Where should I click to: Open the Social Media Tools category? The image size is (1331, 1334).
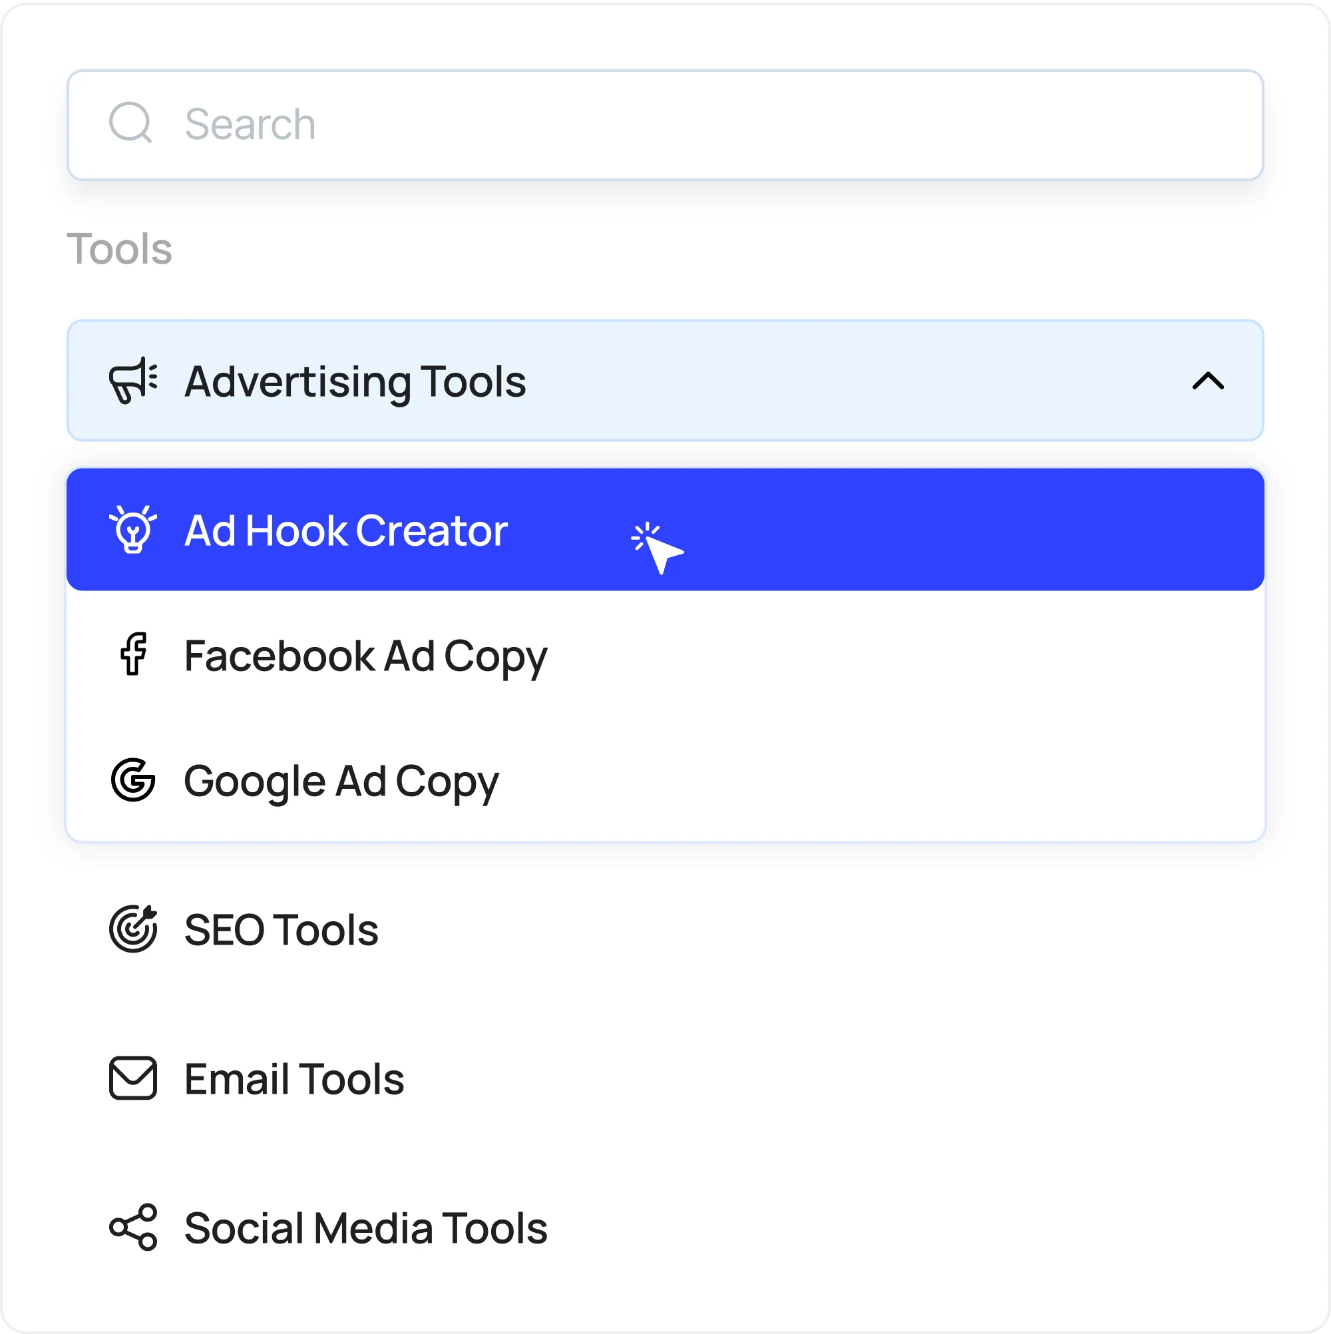(366, 1227)
